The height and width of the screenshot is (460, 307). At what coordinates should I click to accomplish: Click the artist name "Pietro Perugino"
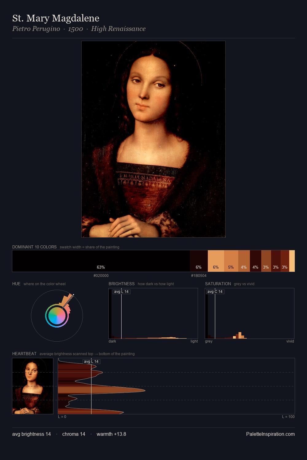coord(36,29)
